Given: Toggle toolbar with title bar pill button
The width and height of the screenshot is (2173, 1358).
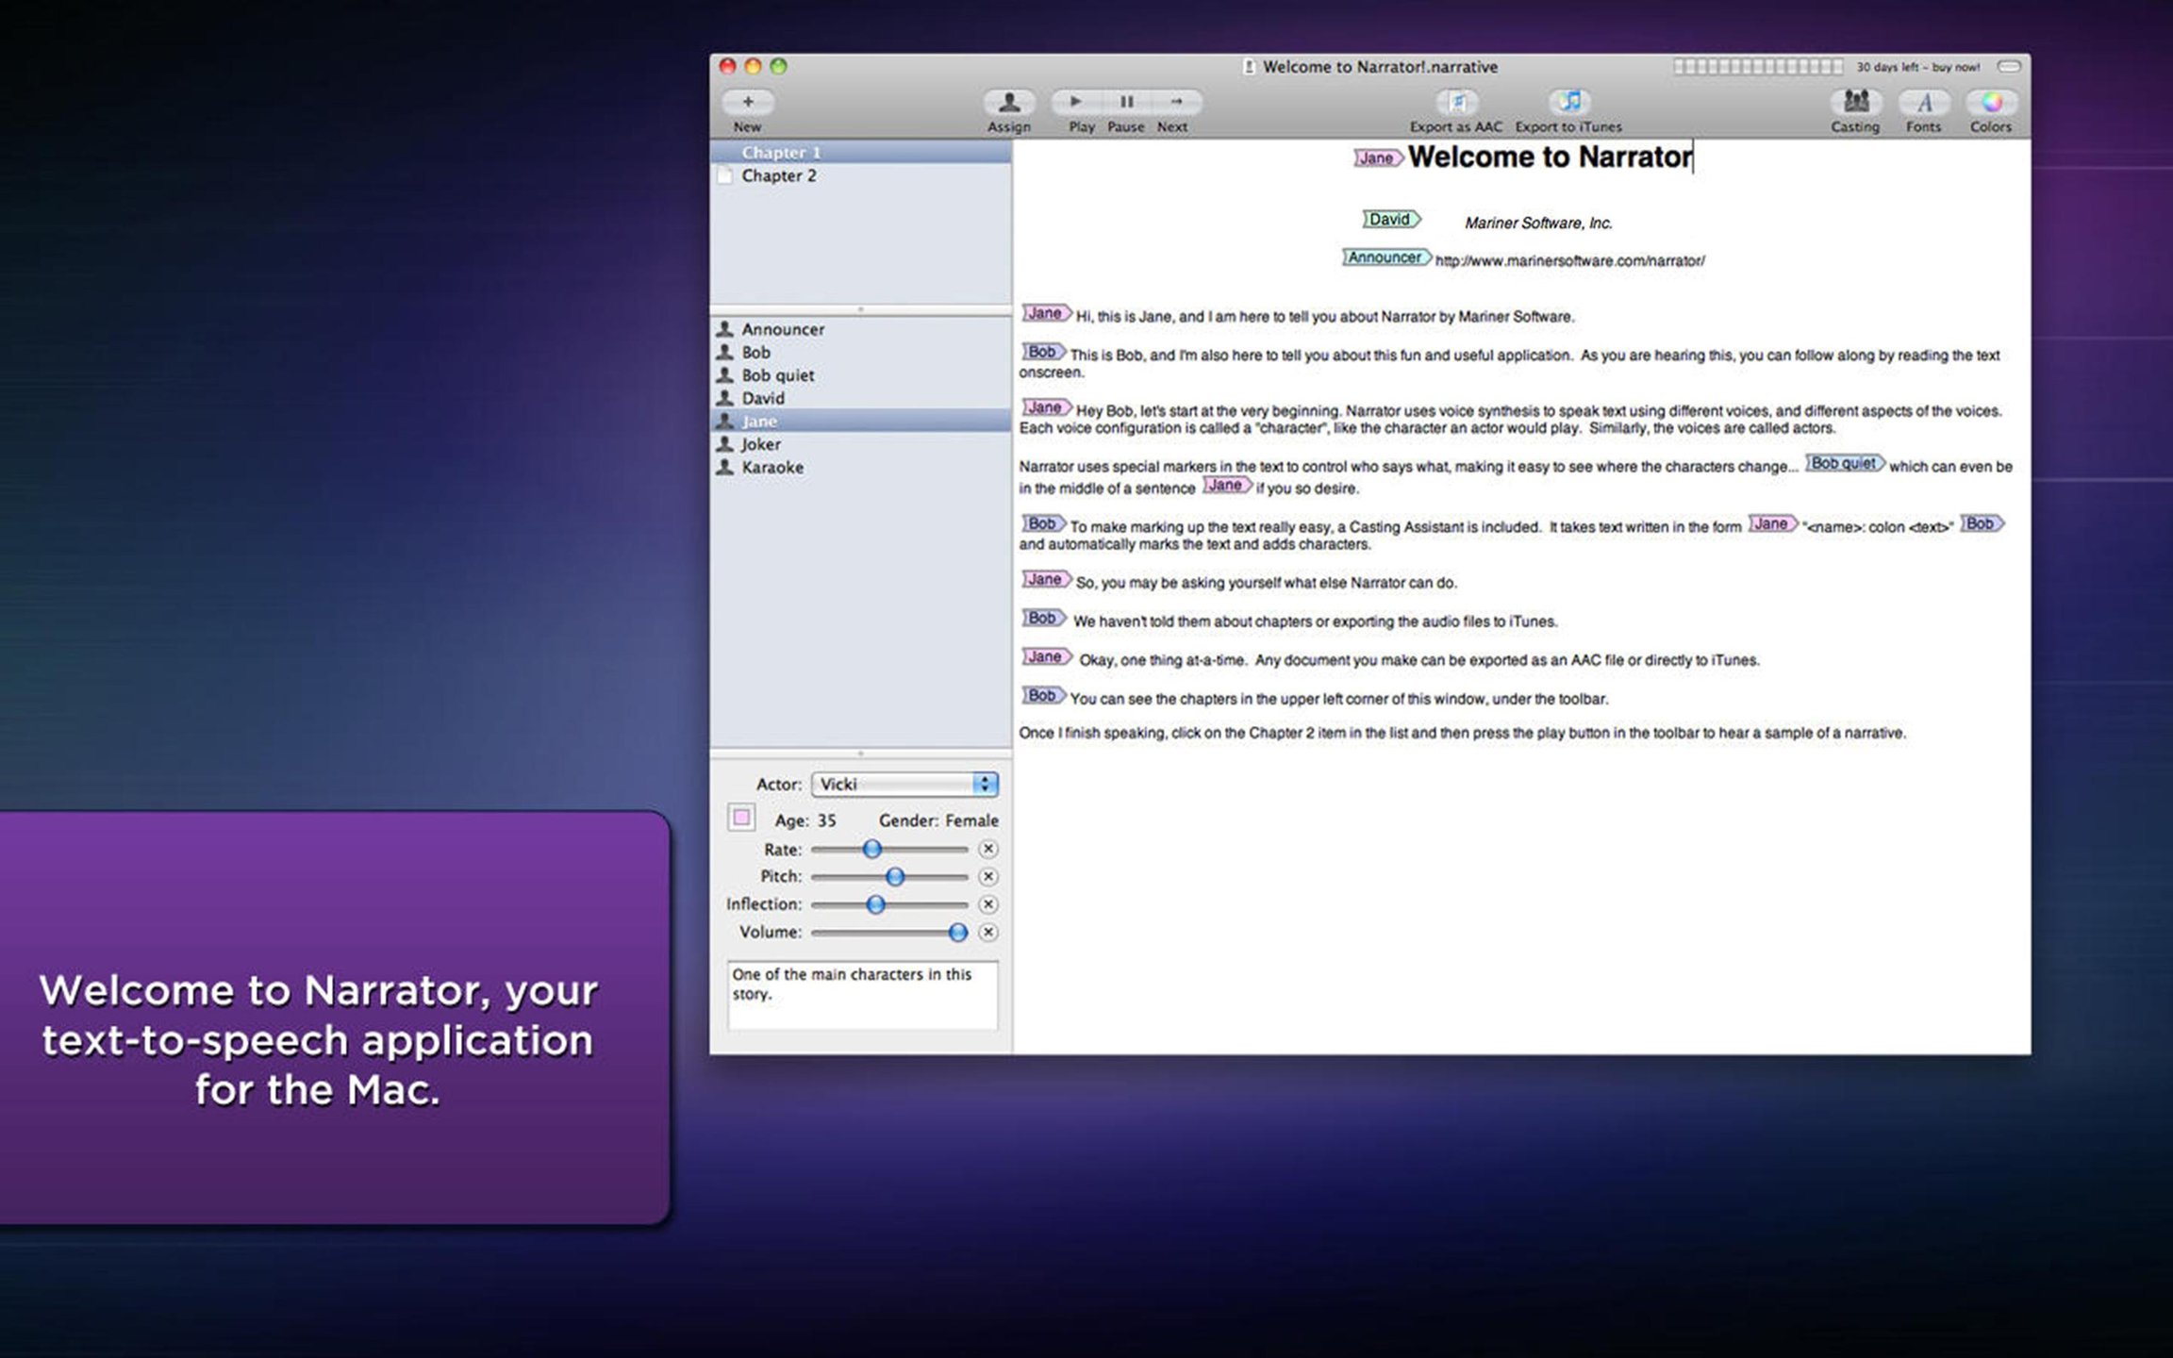Looking at the screenshot, I should pos(2009,67).
